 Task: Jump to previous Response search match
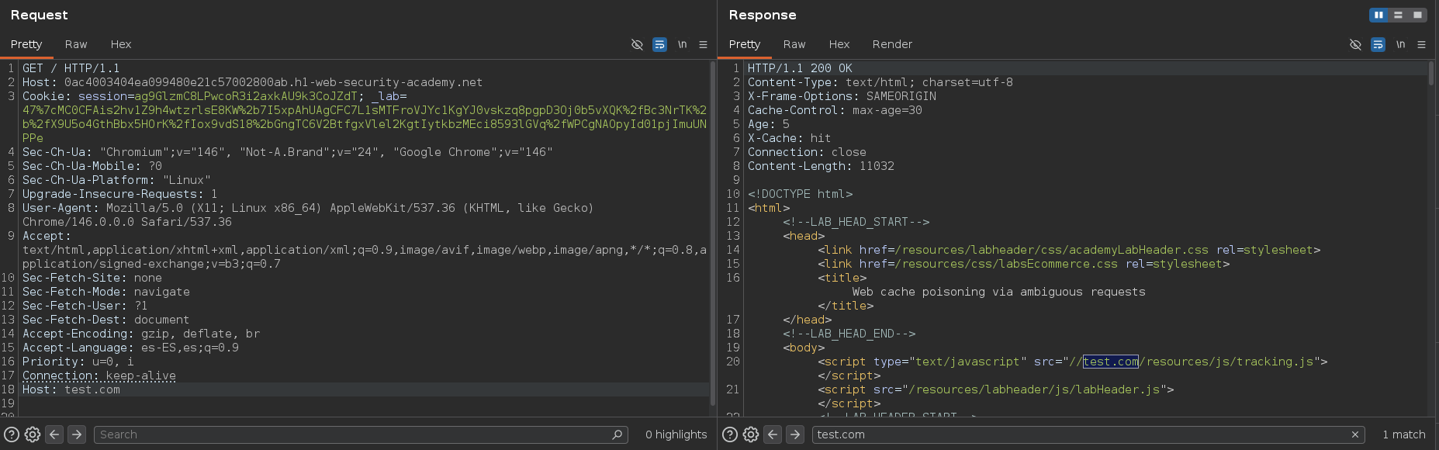click(x=773, y=434)
